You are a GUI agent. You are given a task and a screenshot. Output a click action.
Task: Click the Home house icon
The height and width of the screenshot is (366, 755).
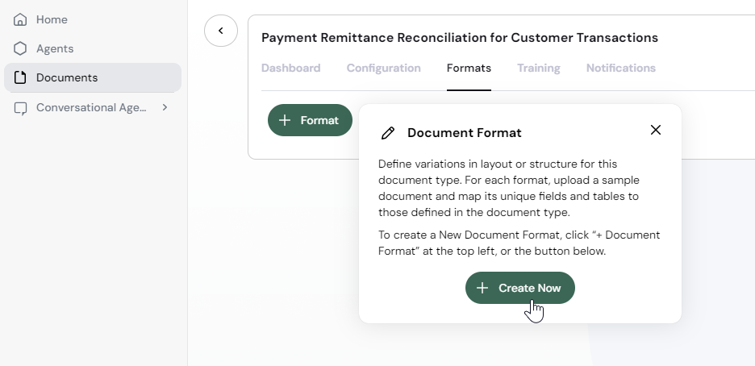[x=20, y=19]
